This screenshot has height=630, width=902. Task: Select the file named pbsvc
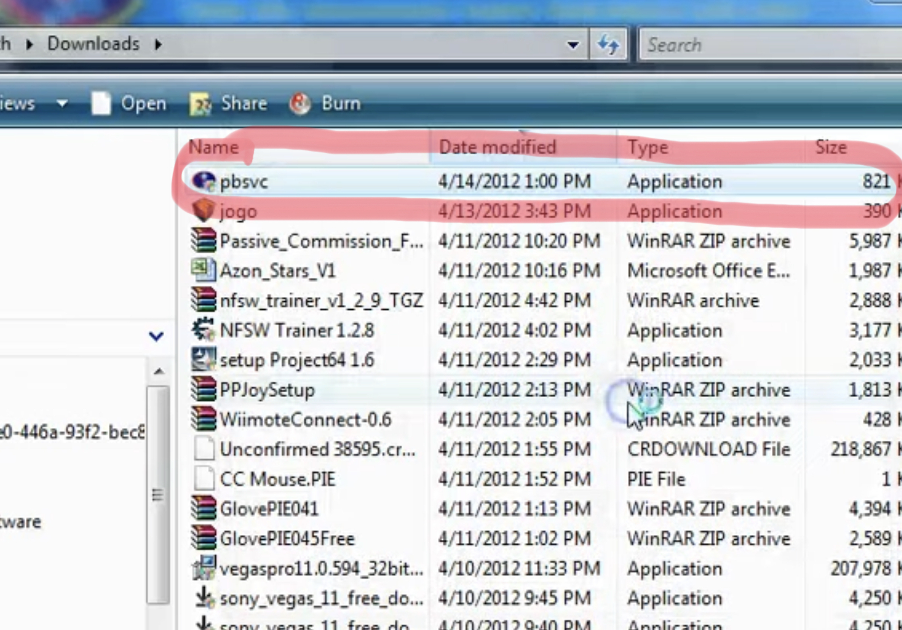click(x=244, y=182)
